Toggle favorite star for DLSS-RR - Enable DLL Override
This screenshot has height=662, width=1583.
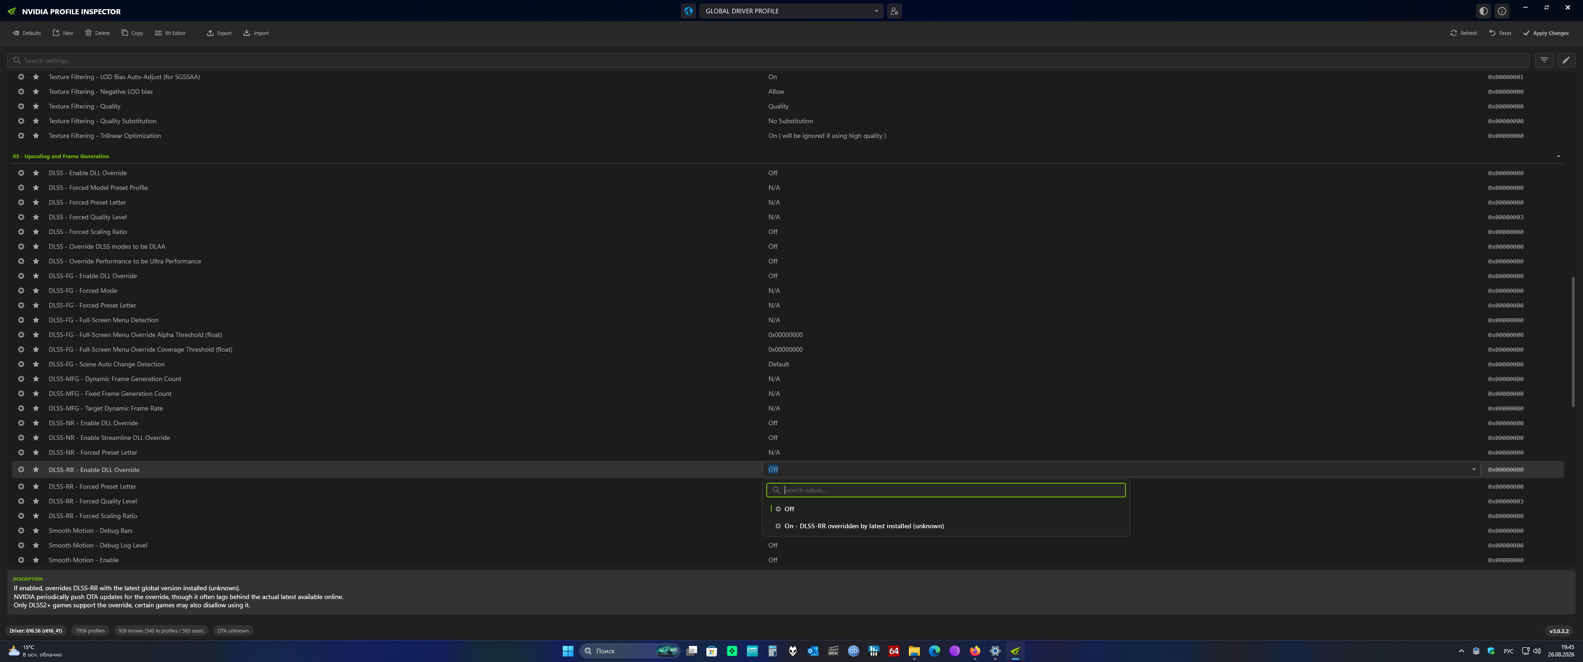point(35,470)
